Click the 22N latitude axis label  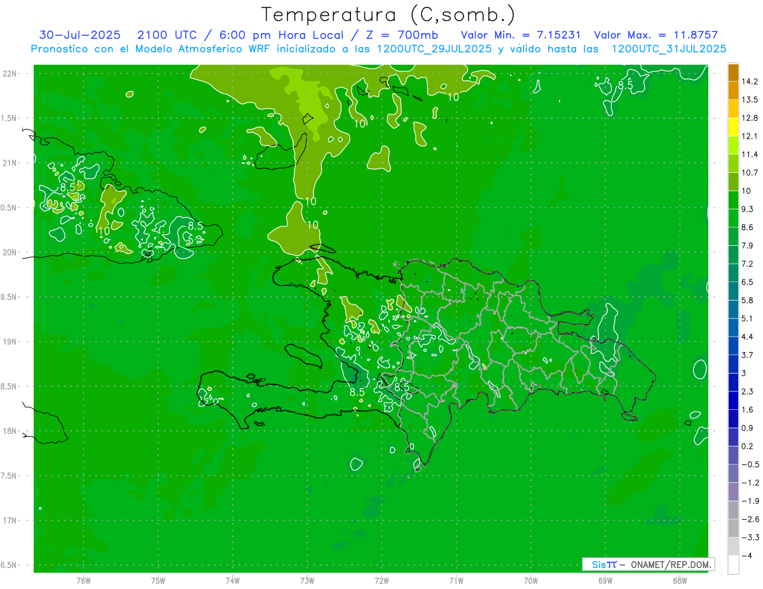click(10, 73)
